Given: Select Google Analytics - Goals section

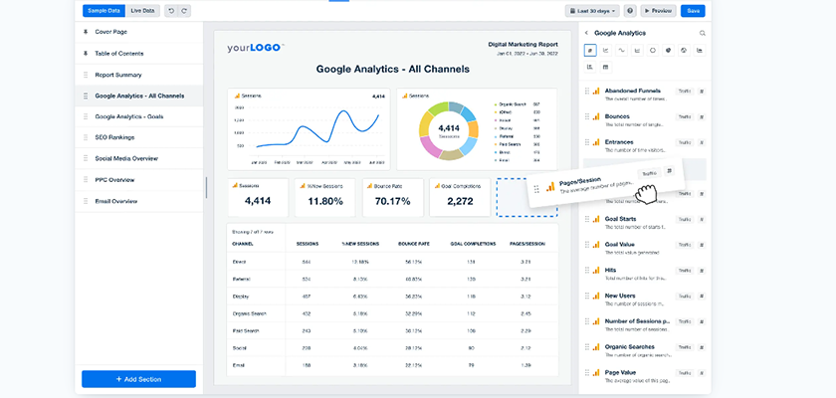Looking at the screenshot, I should (129, 116).
